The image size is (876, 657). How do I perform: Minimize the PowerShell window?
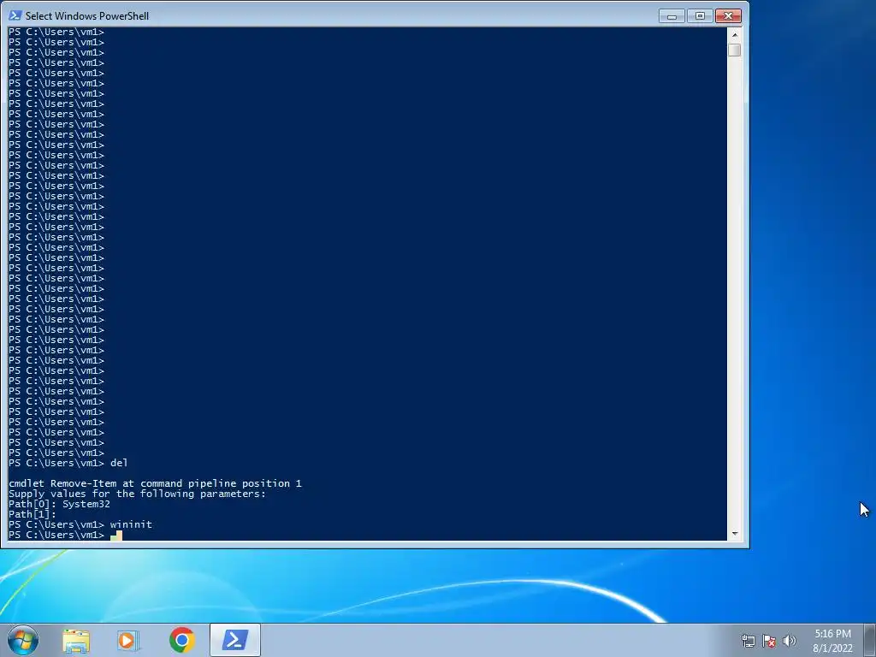pos(672,15)
